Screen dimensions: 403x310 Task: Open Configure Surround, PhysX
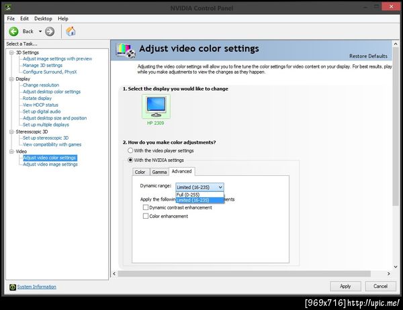click(x=50, y=72)
